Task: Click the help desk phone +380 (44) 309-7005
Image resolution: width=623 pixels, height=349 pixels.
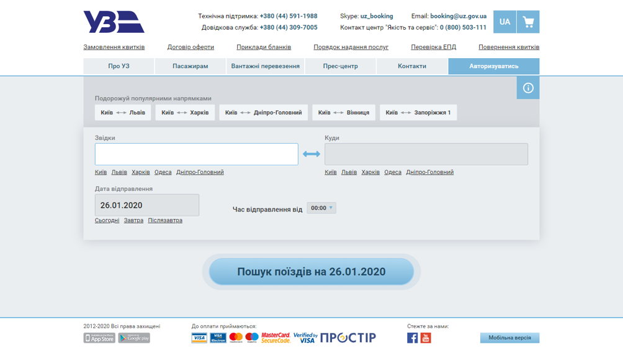Action: (289, 27)
